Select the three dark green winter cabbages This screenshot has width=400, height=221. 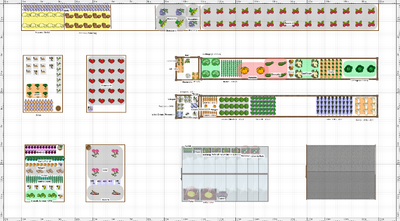coord(359,69)
